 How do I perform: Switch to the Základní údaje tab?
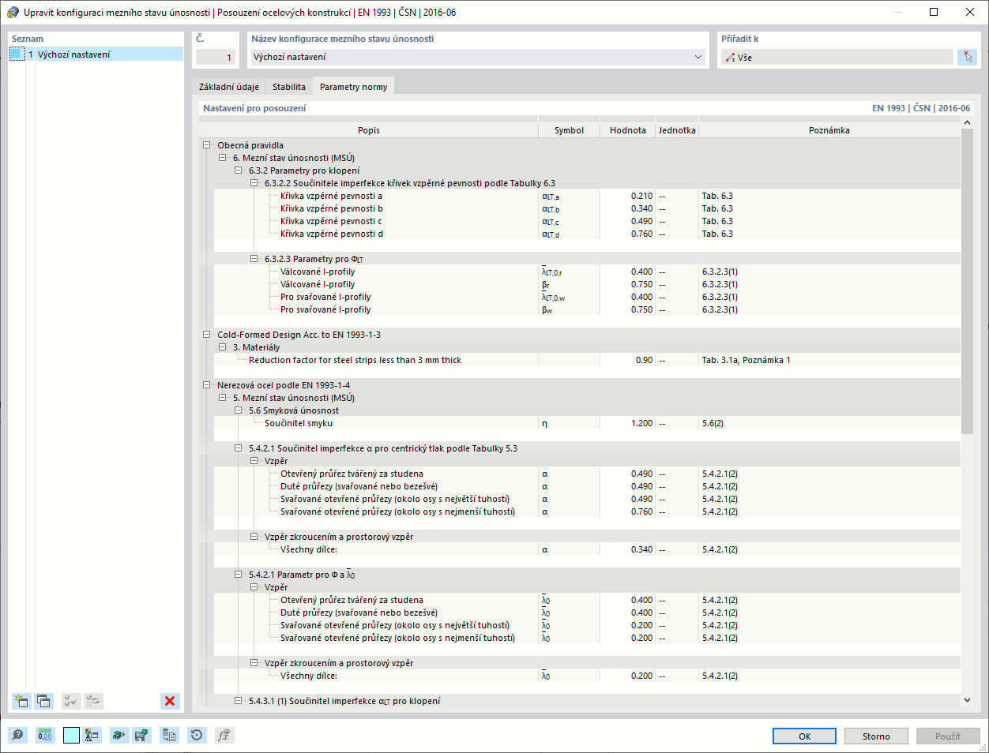(x=229, y=87)
